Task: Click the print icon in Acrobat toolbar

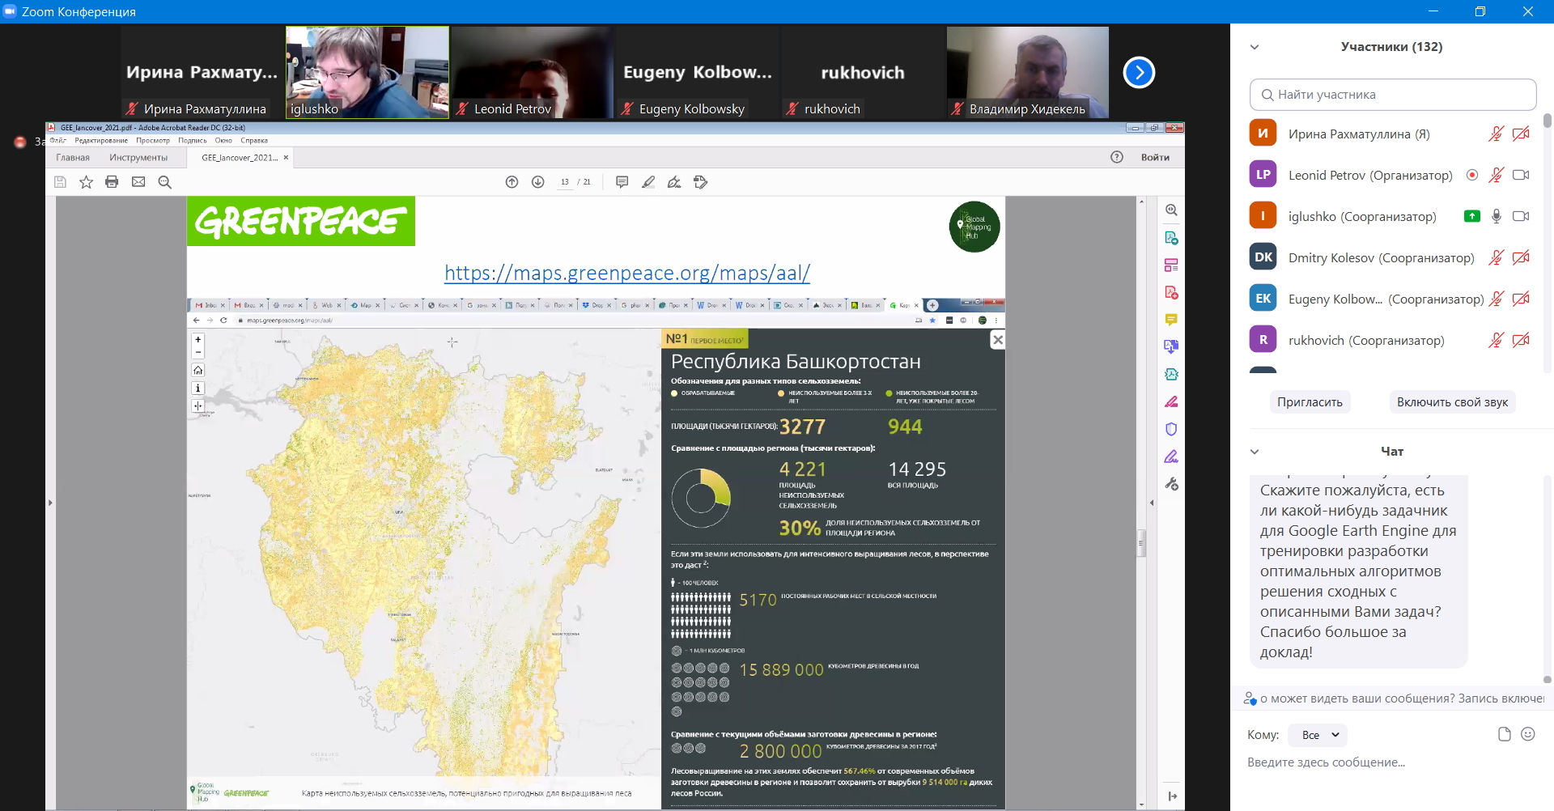Action: click(112, 182)
